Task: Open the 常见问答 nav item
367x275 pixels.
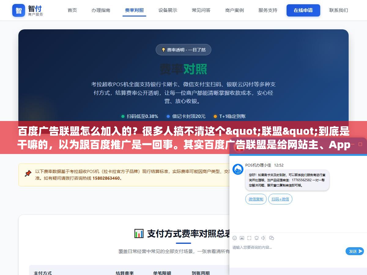Action: click(201, 10)
